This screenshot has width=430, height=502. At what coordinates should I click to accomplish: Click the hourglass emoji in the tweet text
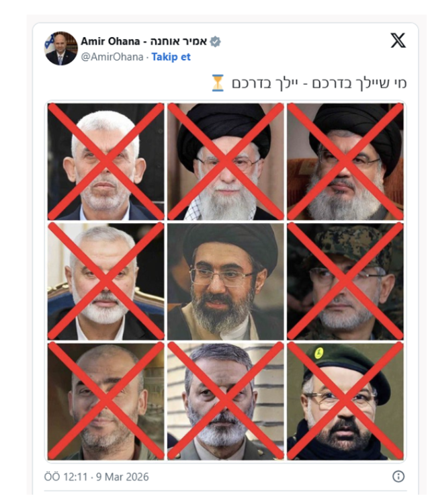pyautogui.click(x=218, y=83)
